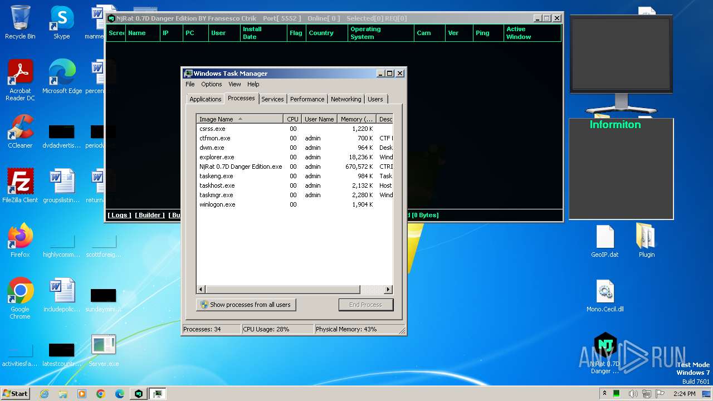Click NjRat Active Window column header
Image resolution: width=713 pixels, height=401 pixels.
click(x=532, y=33)
